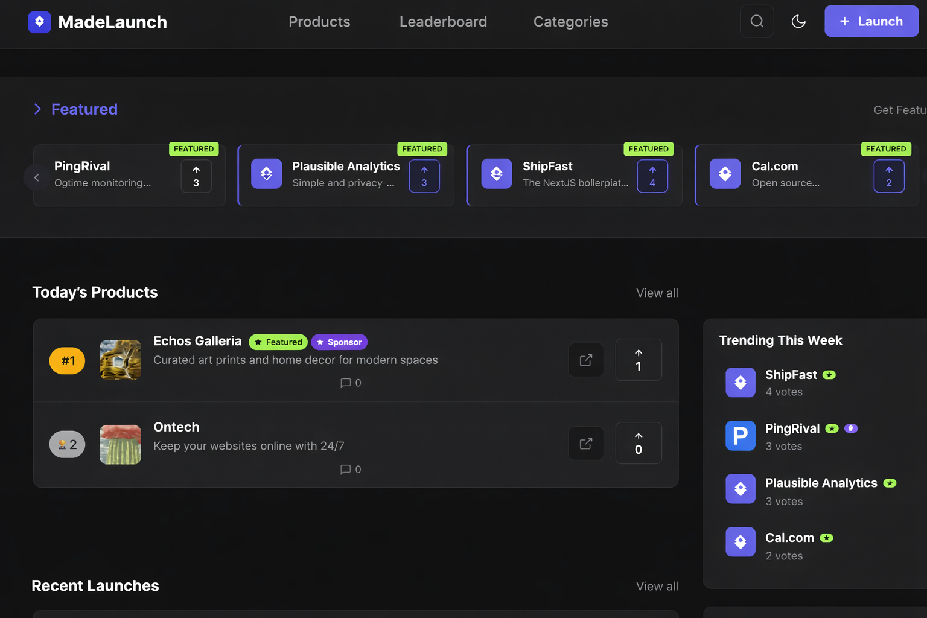Image resolution: width=927 pixels, height=618 pixels.
Task: Click the Plausible Analytics logo on its featured card
Action: pyautogui.click(x=266, y=174)
